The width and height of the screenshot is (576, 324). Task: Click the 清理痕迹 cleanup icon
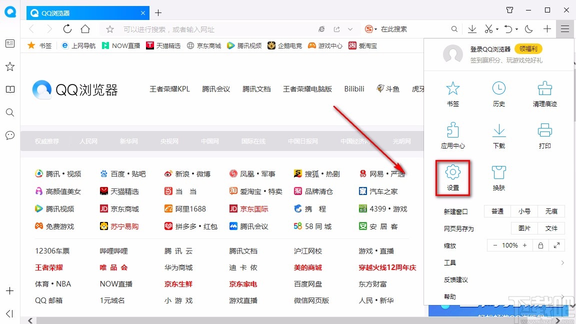pos(544,92)
